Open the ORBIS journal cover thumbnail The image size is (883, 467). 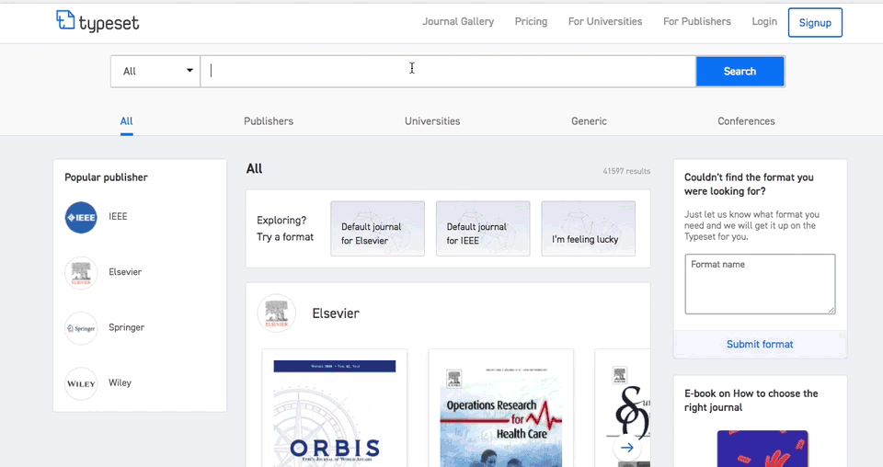tap(335, 409)
